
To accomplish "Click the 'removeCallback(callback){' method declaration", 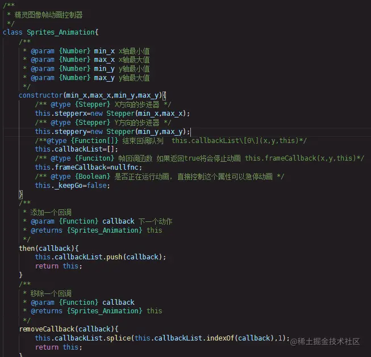I will (x=69, y=329).
